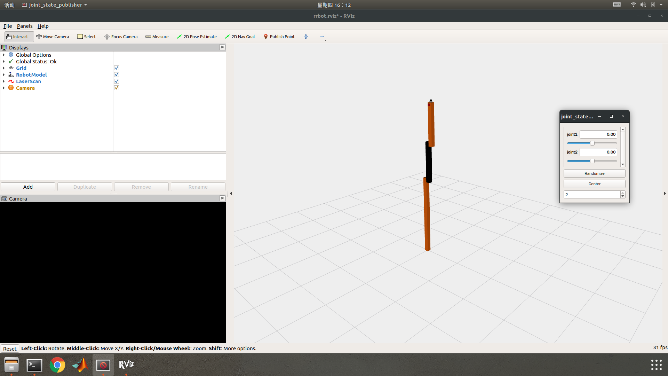The image size is (668, 376).
Task: Click the blue minus remove-tool icon
Action: click(322, 37)
